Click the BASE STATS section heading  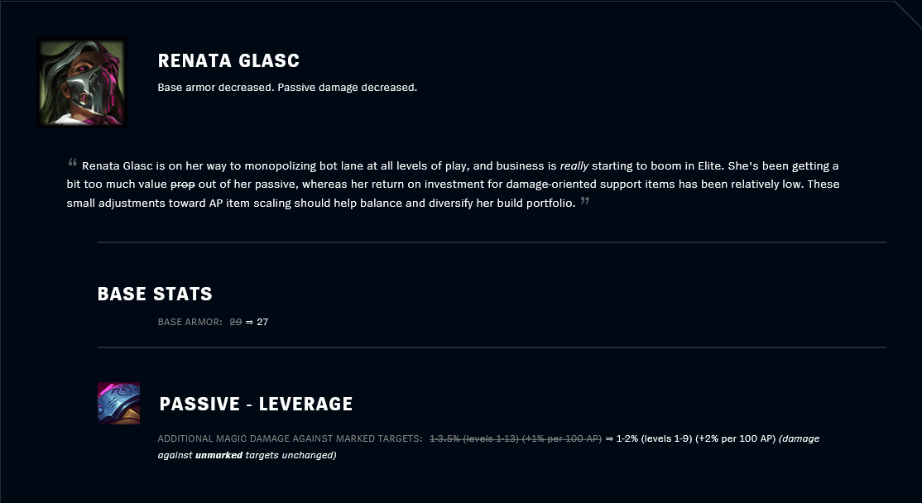[x=155, y=294]
